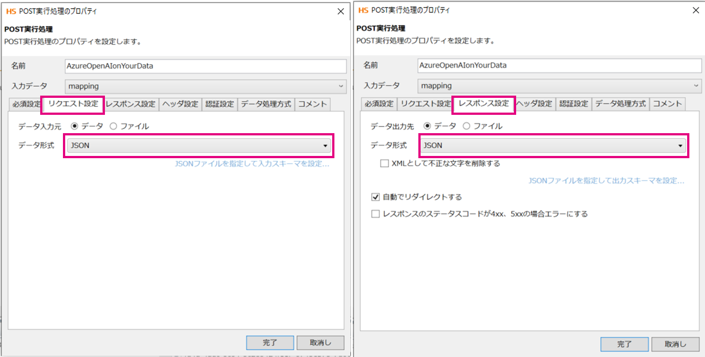705x357 pixels.
Task: Select データ radio button in left dialog
Action: click(x=75, y=126)
